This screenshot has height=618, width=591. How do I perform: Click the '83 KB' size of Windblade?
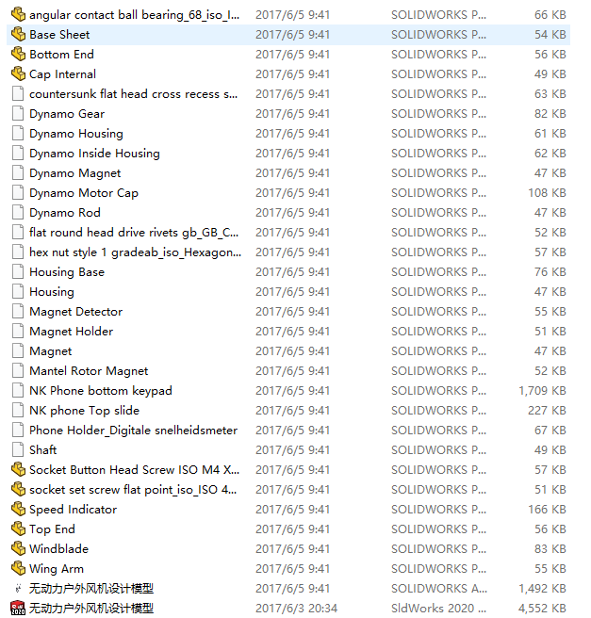pyautogui.click(x=550, y=548)
